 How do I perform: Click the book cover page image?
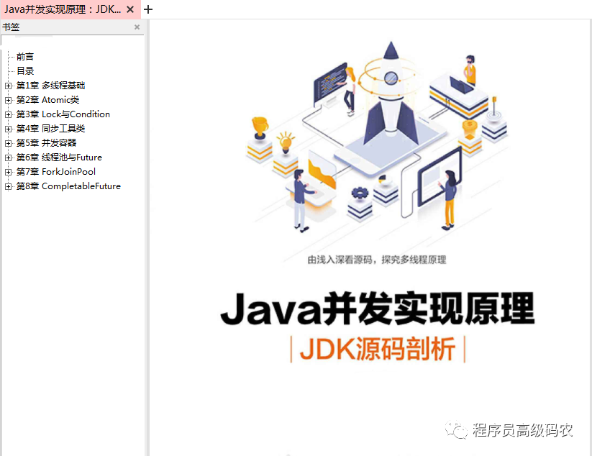click(x=370, y=238)
